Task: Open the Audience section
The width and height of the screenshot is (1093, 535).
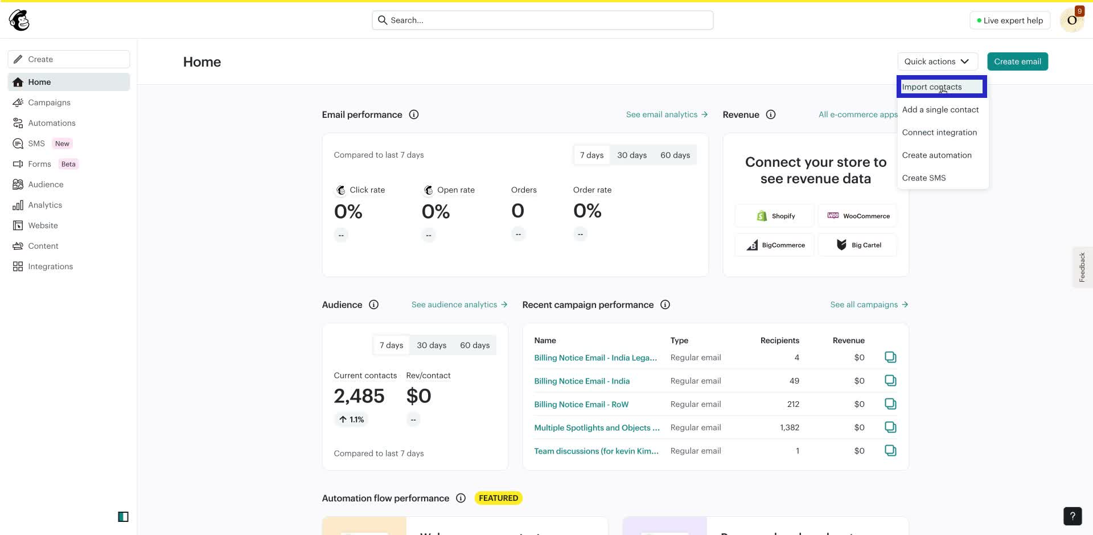Action: [46, 184]
